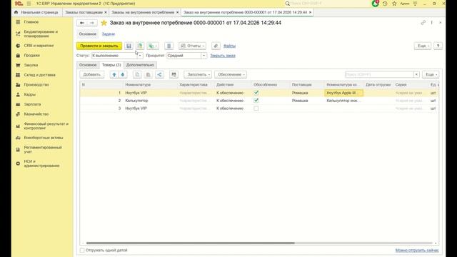The image size is (457, 257).
Task: Open the Еще menu of the goods table
Action: tap(431, 74)
